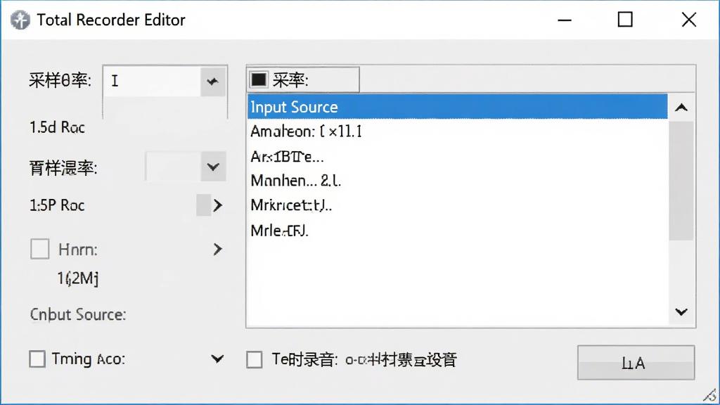Open the Tming Aco dropdown chevron
The image size is (720, 405).
pos(218,359)
